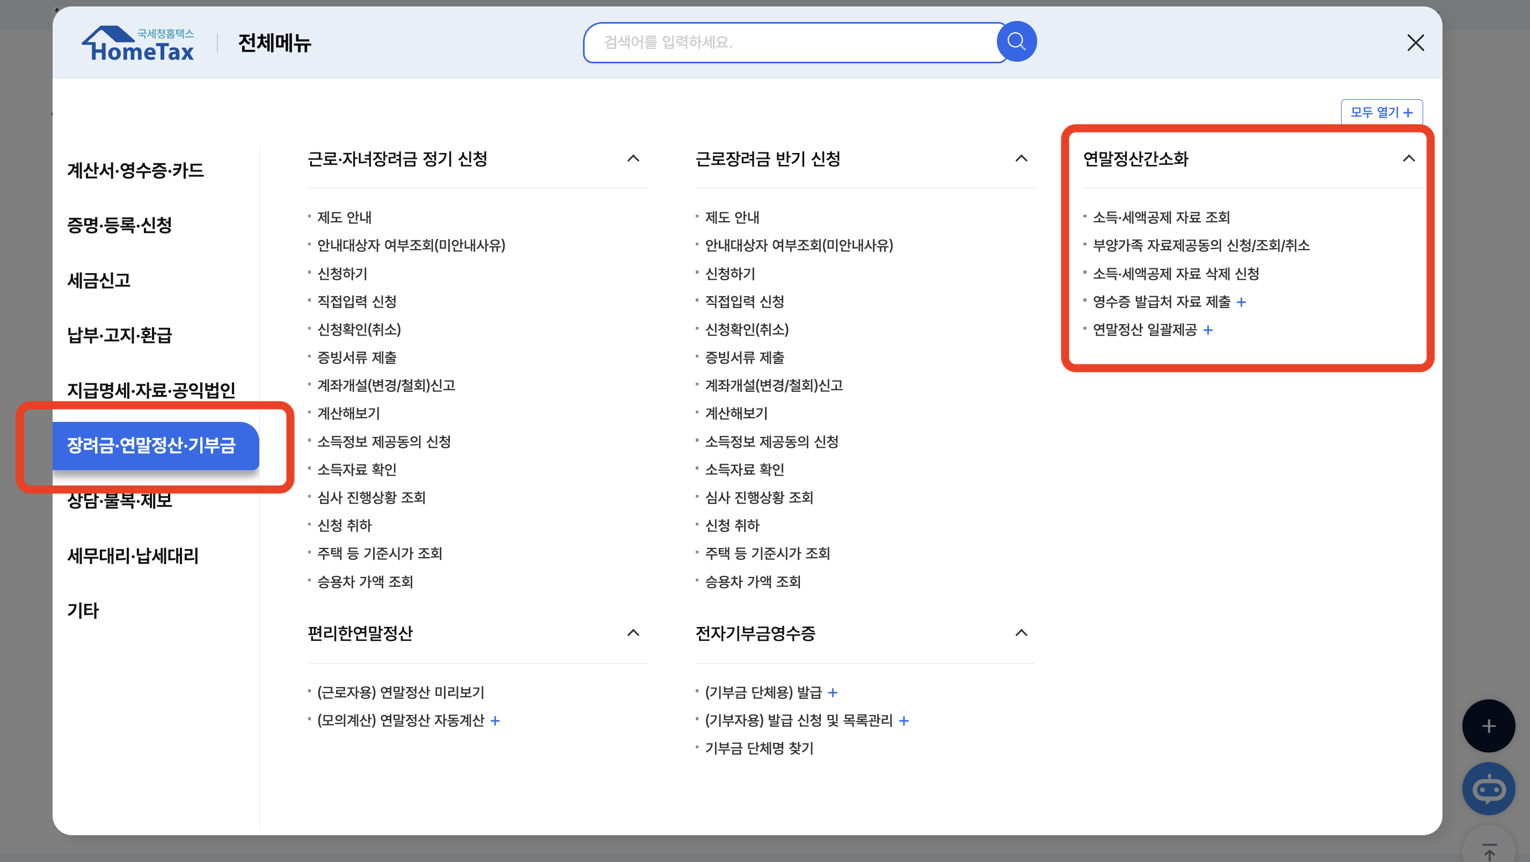The image size is (1530, 862).
Task: Collapse the 편리한연말정산 section
Action: pos(633,633)
